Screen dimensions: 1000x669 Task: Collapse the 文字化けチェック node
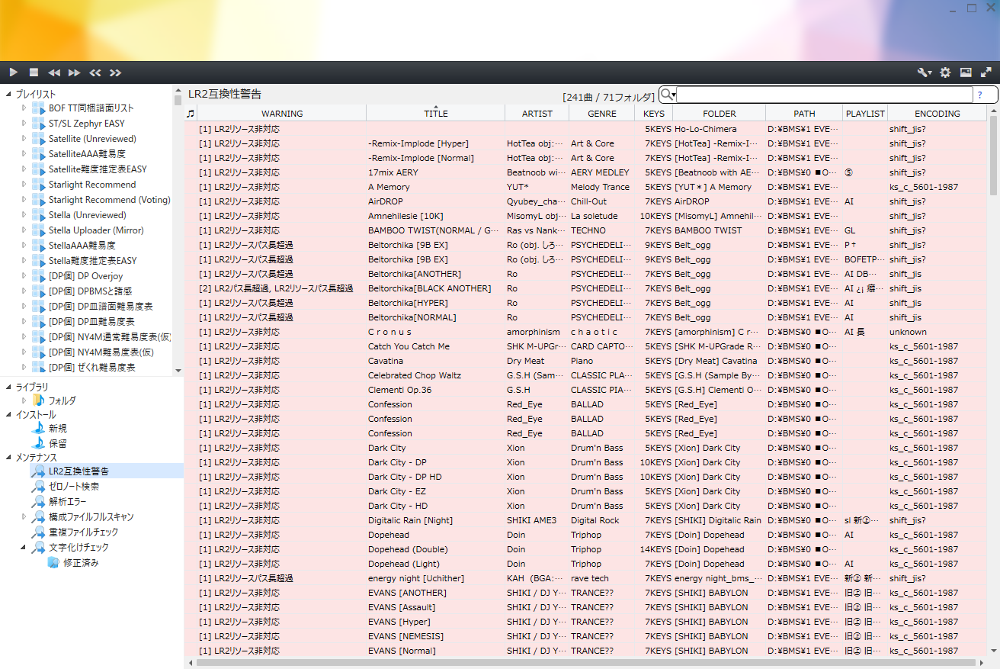tap(24, 547)
